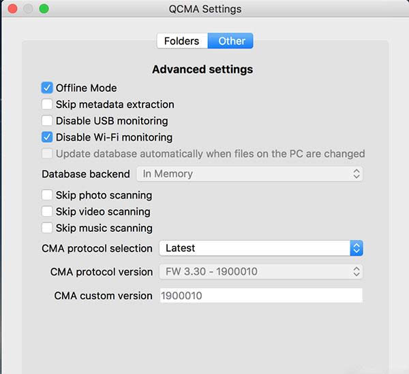The image size is (409, 374).
Task: Expand the CMA protocol selection dropdown
Action: [260, 248]
